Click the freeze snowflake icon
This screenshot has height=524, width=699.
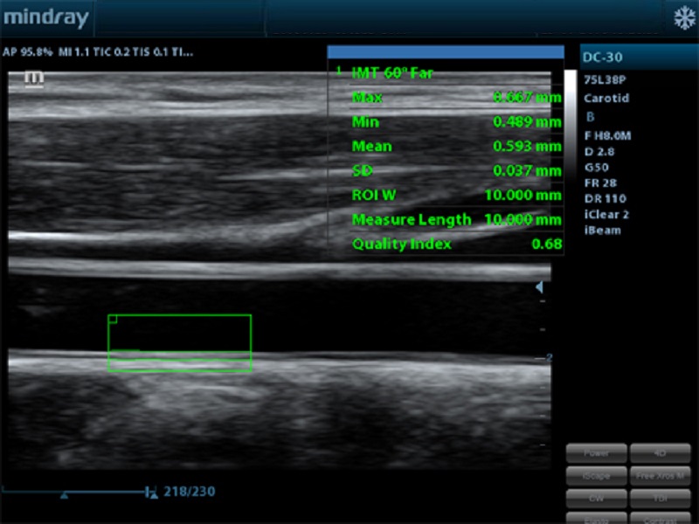point(682,17)
